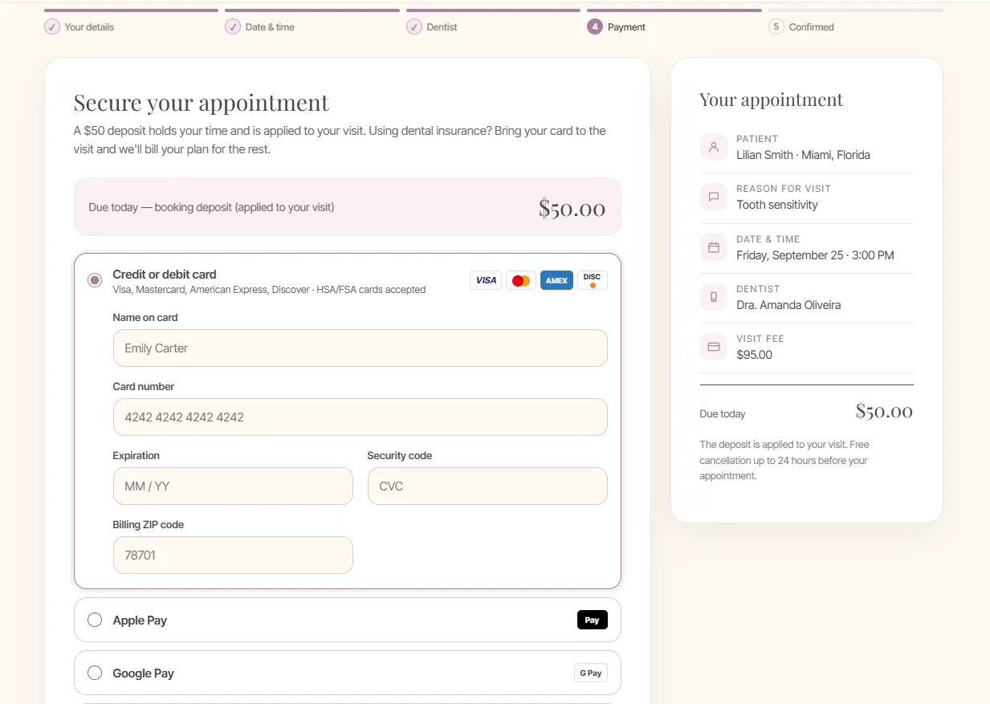Click the Your appointment heading
Image resolution: width=990 pixels, height=704 pixels.
(772, 100)
